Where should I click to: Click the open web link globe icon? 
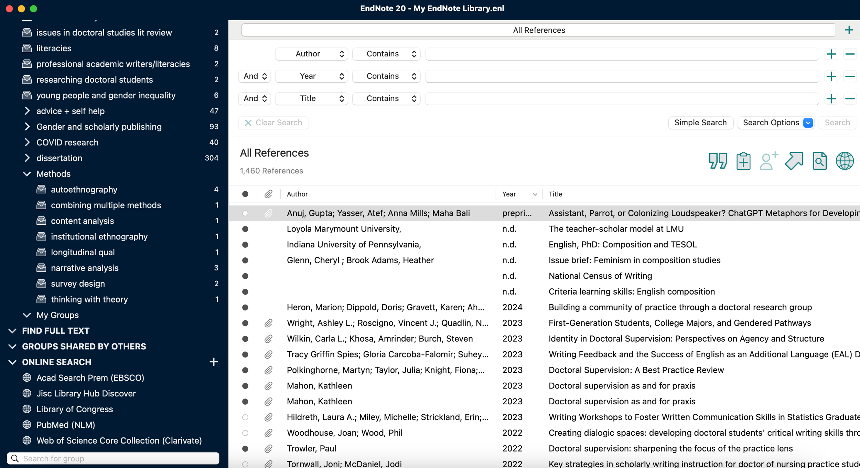point(845,161)
